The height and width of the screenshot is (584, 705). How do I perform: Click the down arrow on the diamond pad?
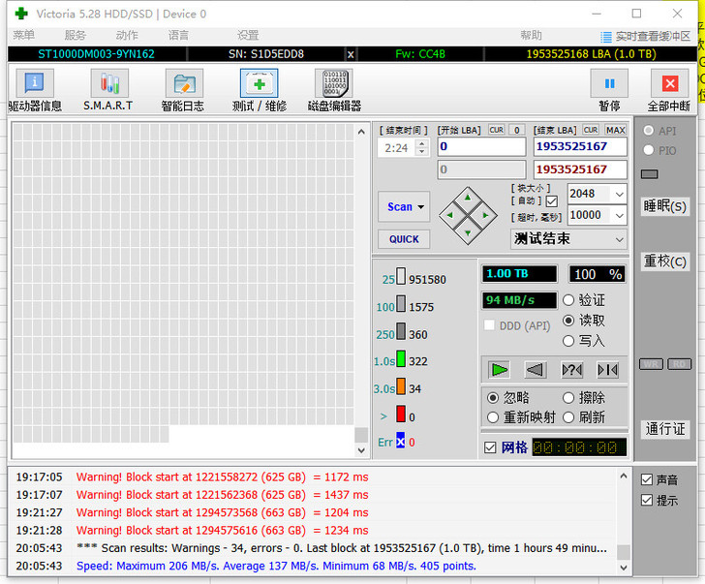point(468,232)
